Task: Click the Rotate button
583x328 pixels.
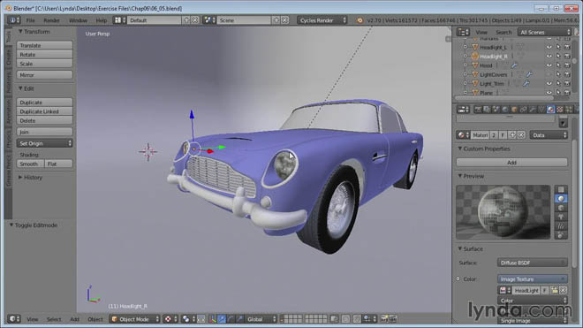Action: [44, 54]
